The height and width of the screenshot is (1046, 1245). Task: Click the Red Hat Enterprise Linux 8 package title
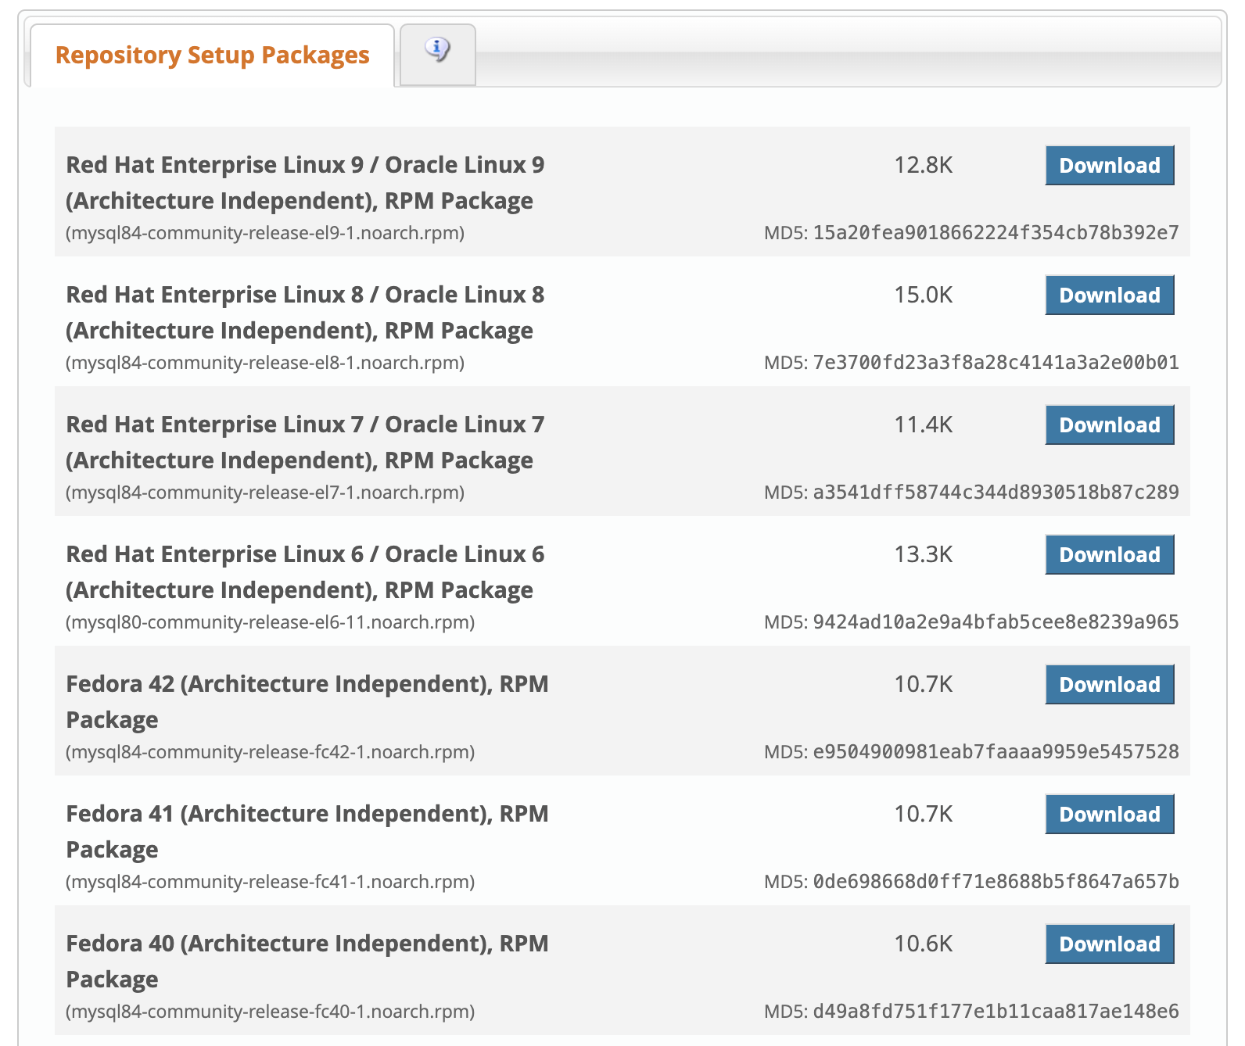305,312
